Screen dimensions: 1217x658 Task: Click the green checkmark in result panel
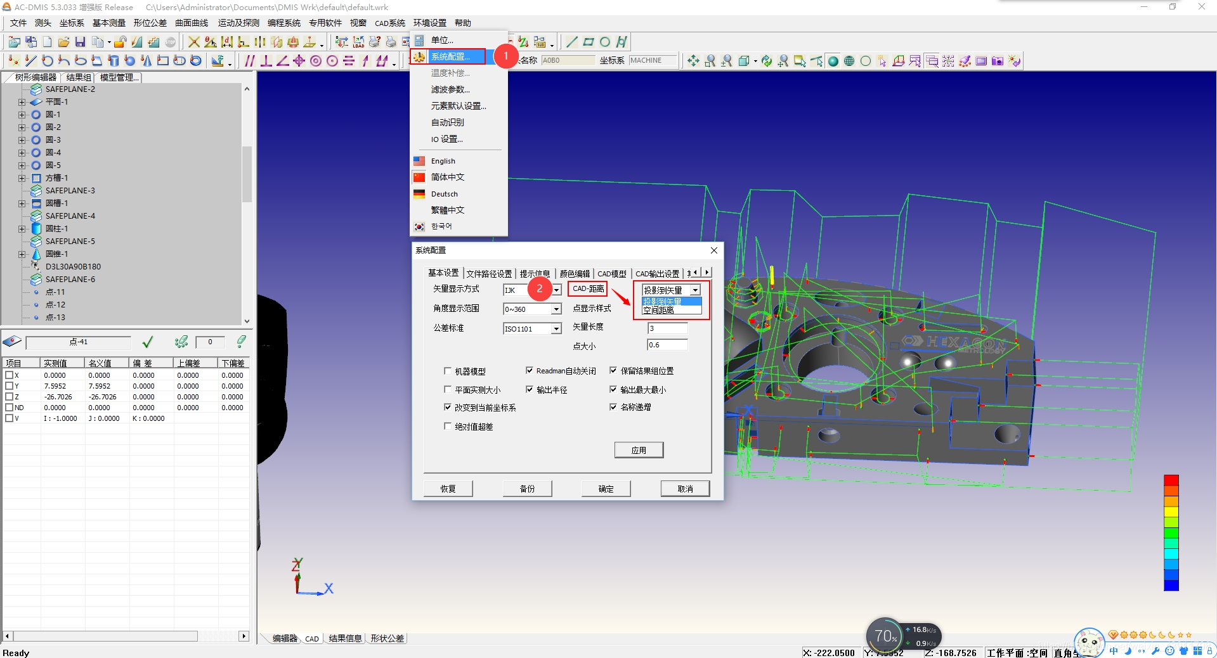click(148, 342)
